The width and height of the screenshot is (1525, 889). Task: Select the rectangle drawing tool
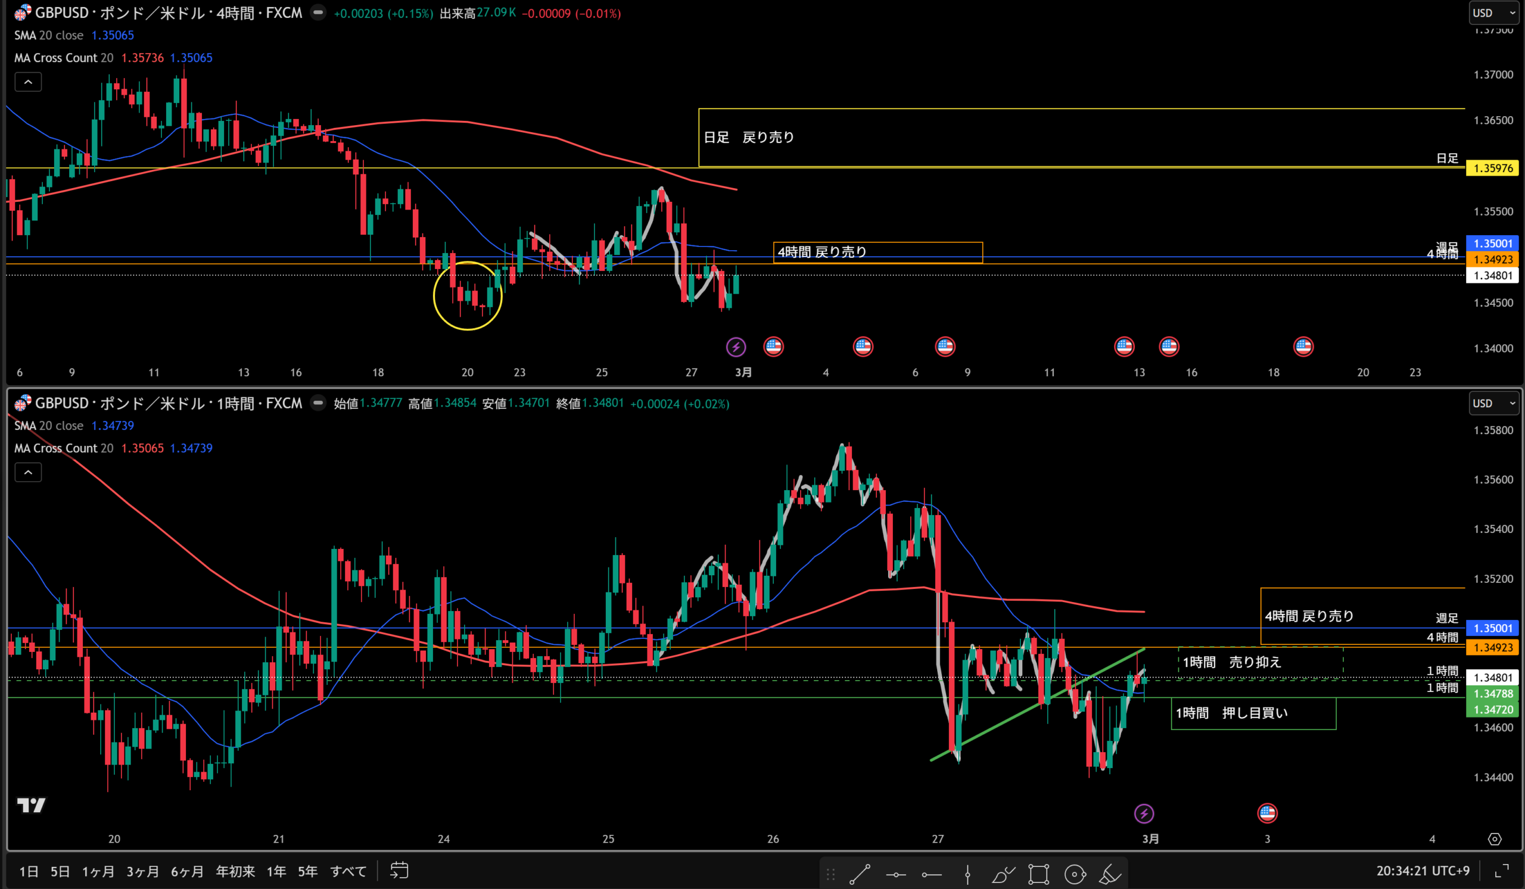(1038, 874)
